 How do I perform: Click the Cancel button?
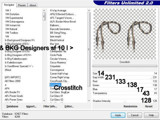point(135,115)
